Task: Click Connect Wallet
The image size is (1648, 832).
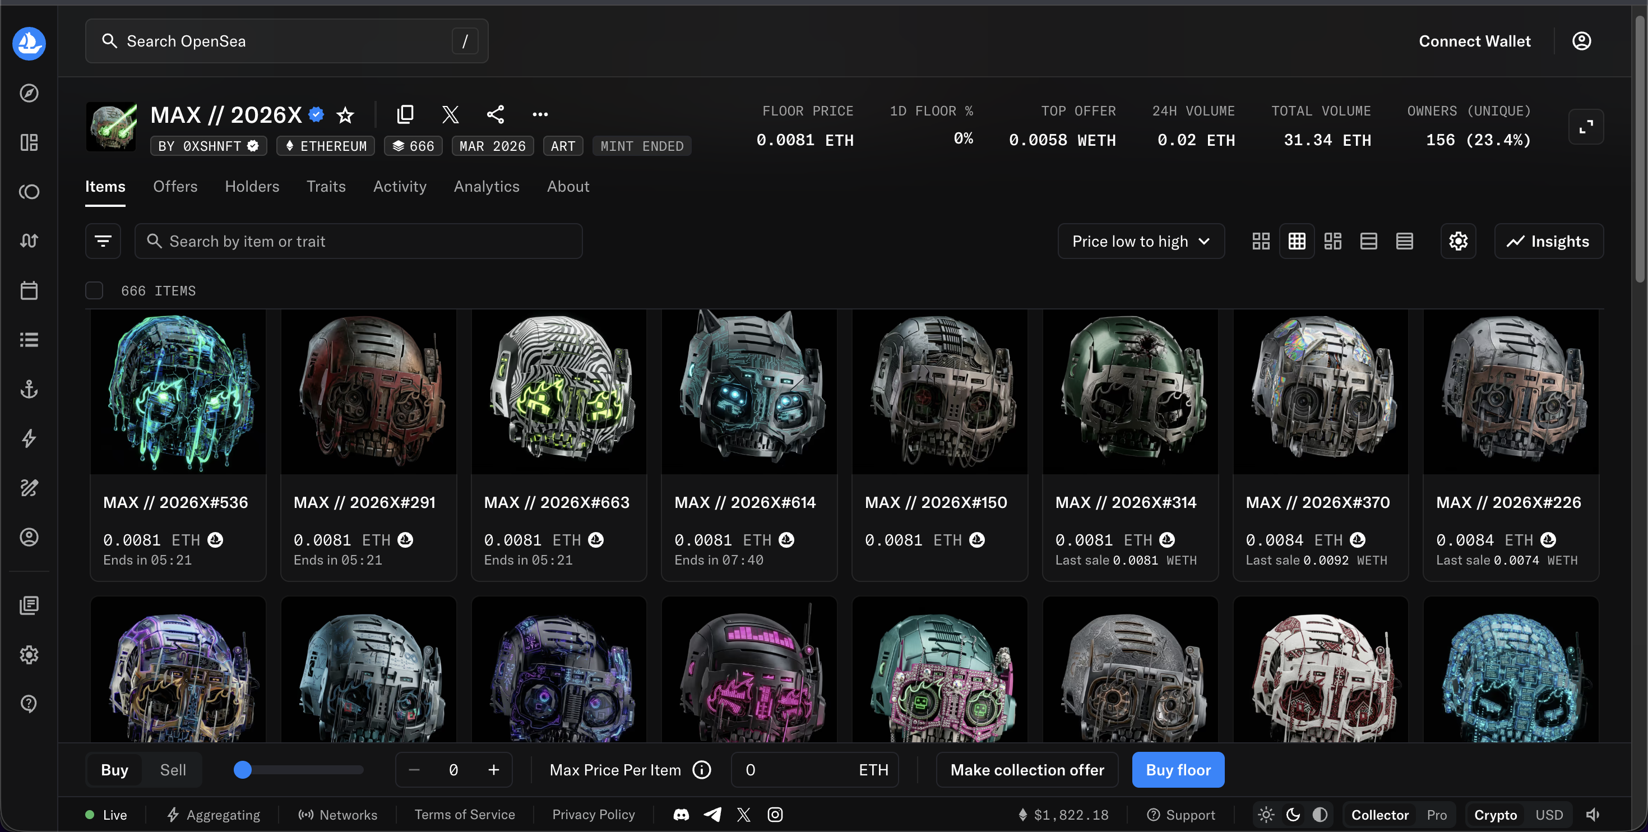Action: click(1475, 41)
